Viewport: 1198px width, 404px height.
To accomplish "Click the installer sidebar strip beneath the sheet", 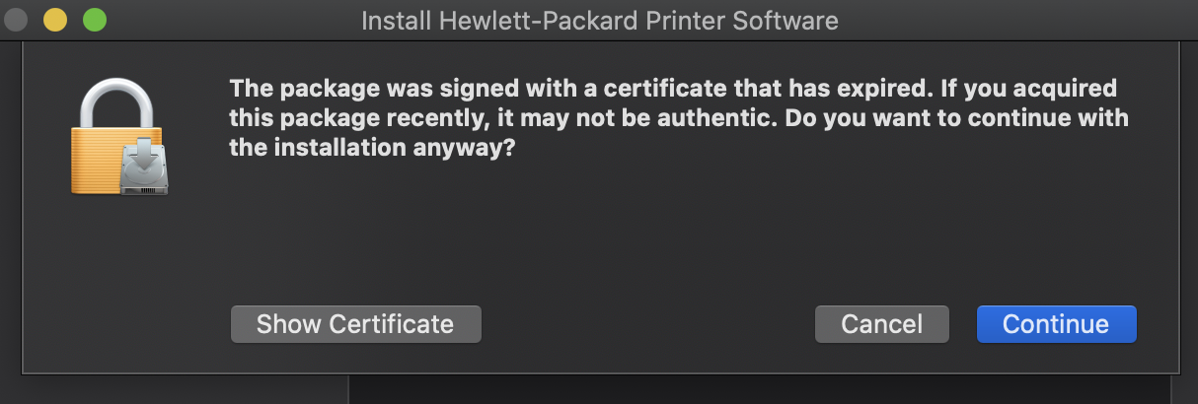I will point(178,389).
